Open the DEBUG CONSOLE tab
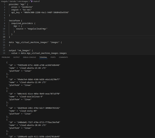The height and width of the screenshot is (138, 155). (29, 57)
